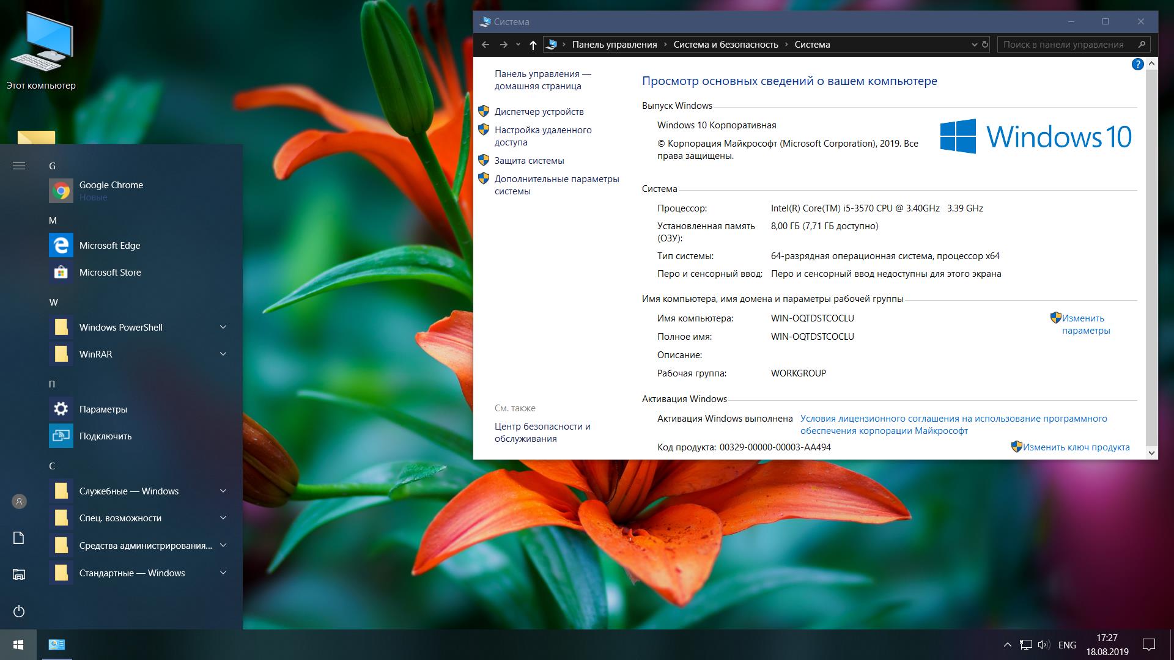This screenshot has width=1174, height=660.
Task: Open the Action Center notification icon
Action: pyautogui.click(x=1149, y=645)
